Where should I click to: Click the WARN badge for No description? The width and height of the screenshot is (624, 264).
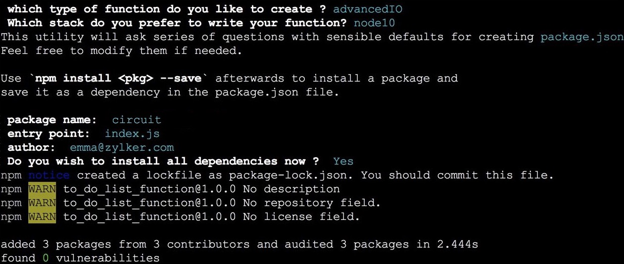(x=42, y=189)
